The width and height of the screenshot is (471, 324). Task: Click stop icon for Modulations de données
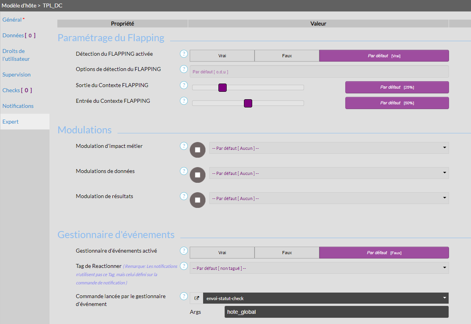click(198, 175)
